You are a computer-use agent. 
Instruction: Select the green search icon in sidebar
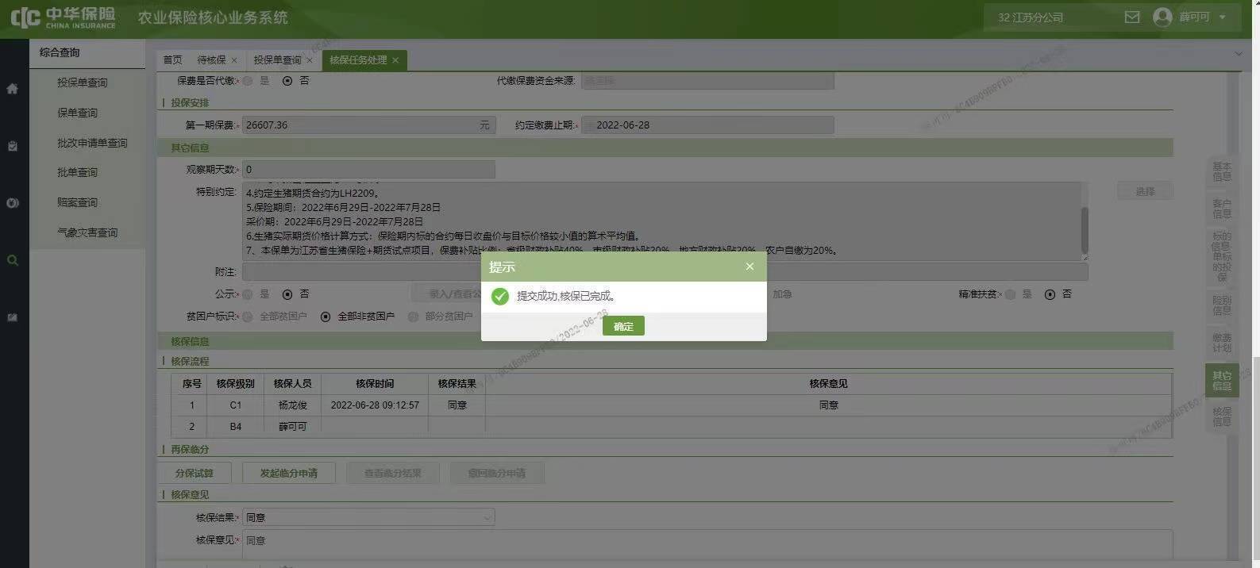point(12,260)
